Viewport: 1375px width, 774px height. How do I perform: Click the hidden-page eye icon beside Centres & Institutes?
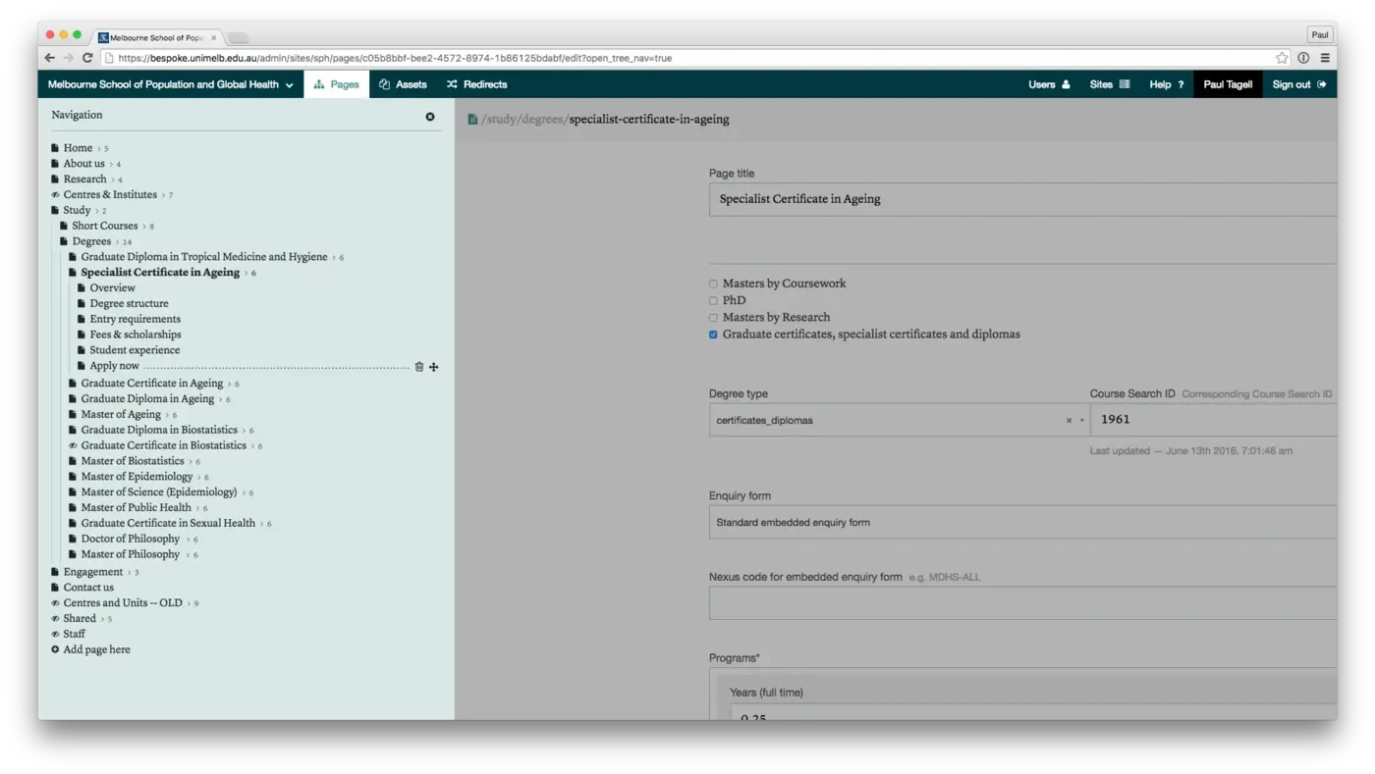pyautogui.click(x=55, y=195)
